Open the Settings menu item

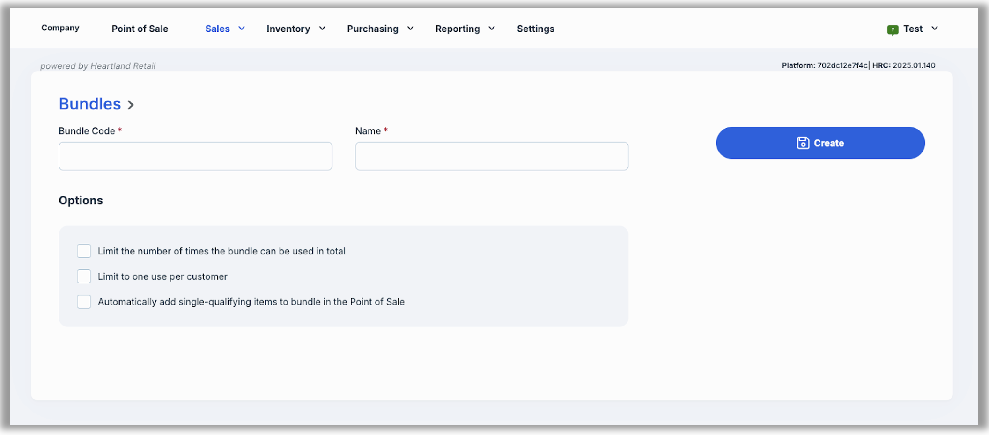[535, 29]
